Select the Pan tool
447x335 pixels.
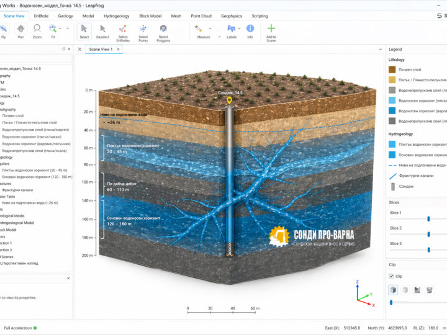(x=20, y=32)
